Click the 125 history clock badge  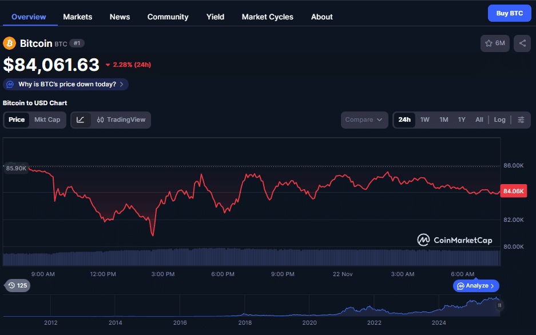click(x=17, y=285)
